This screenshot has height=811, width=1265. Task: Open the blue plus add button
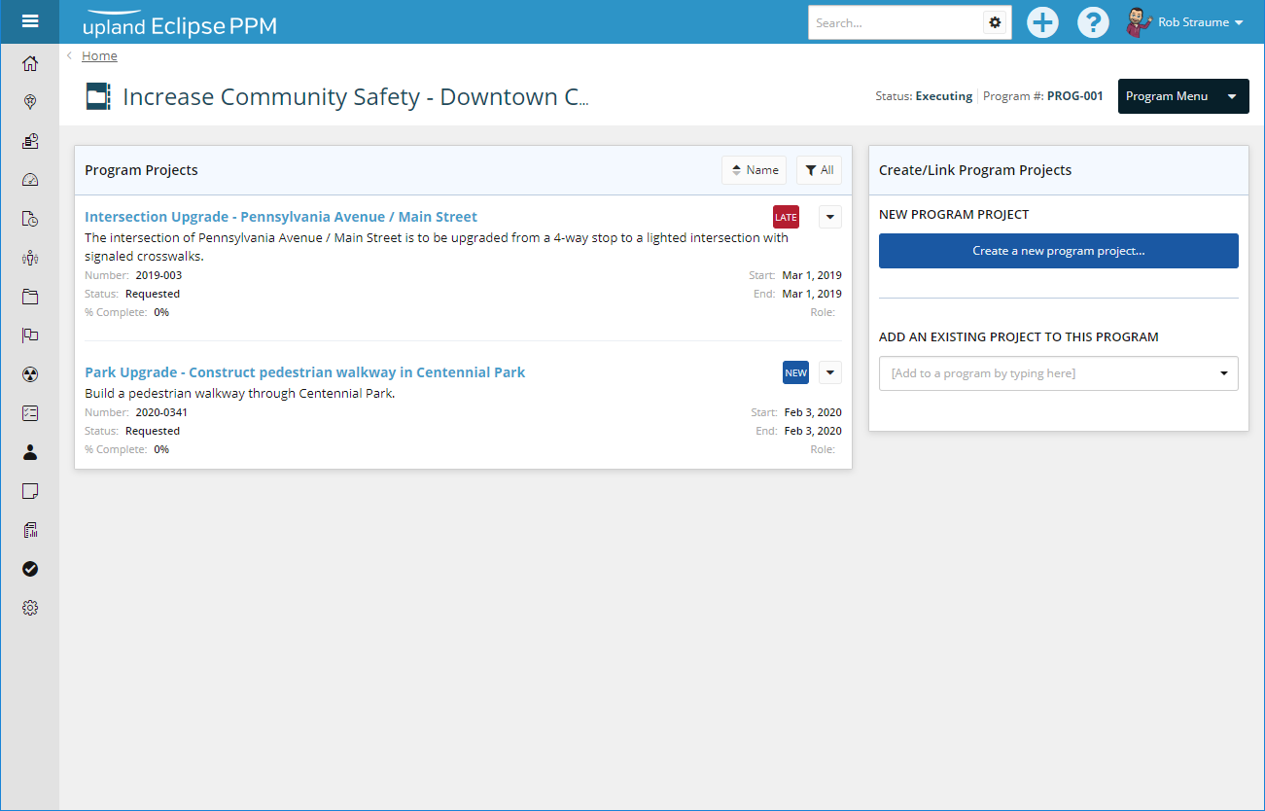coord(1042,22)
